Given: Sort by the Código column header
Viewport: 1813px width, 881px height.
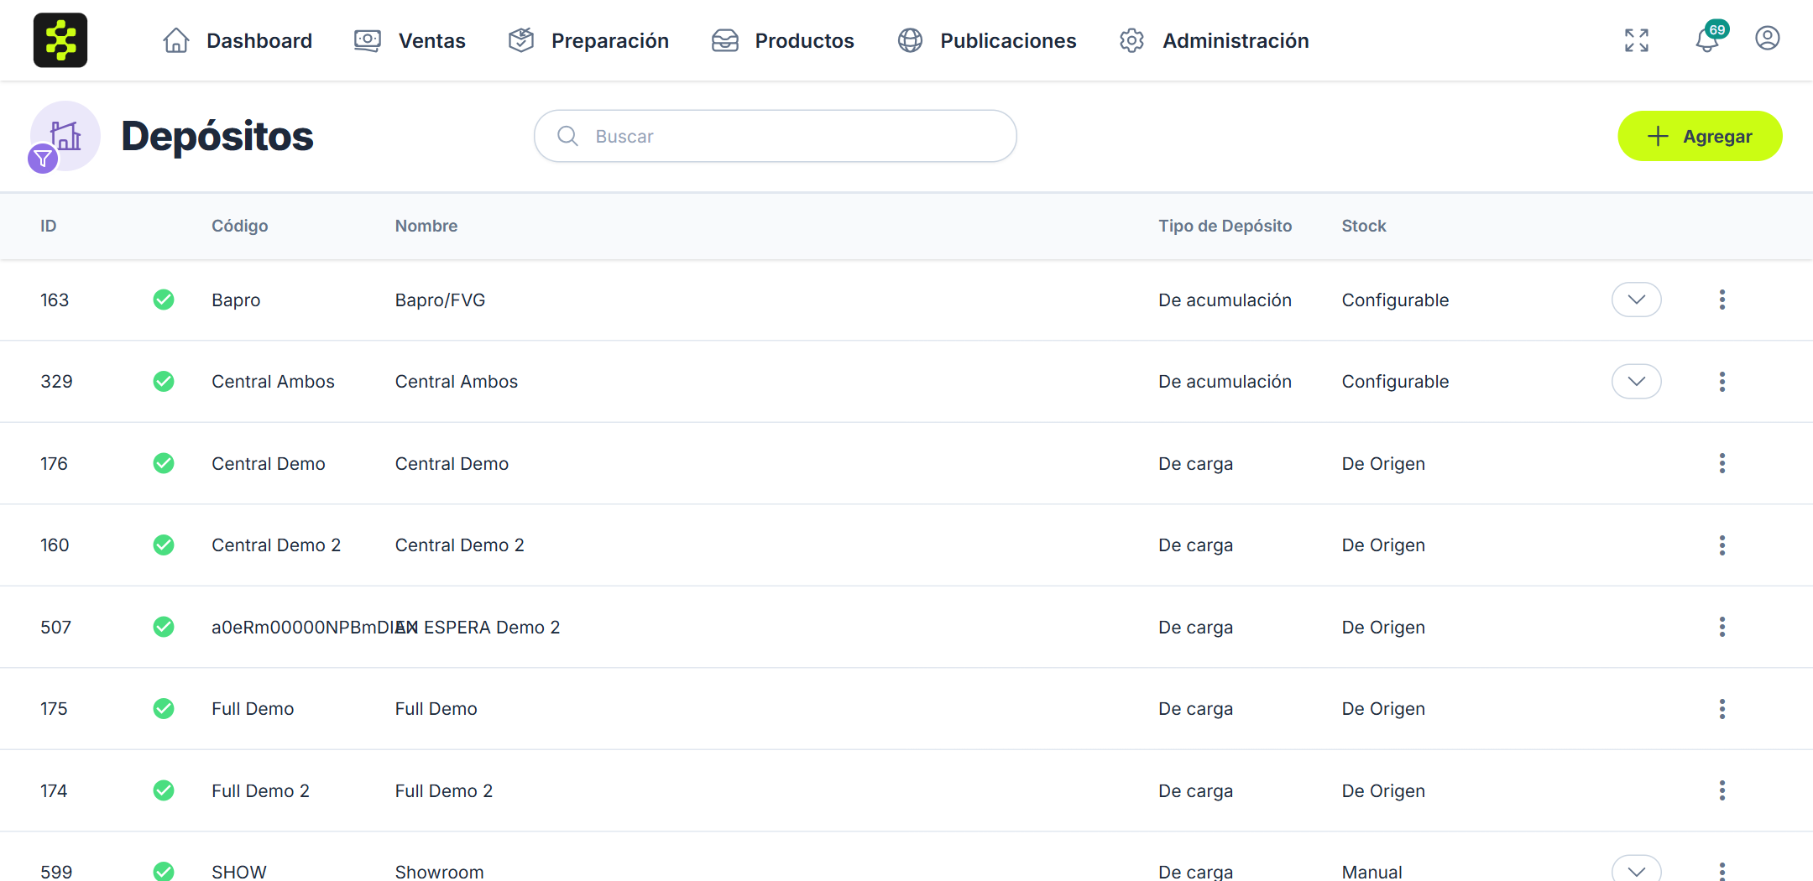Looking at the screenshot, I should pyautogui.click(x=240, y=226).
